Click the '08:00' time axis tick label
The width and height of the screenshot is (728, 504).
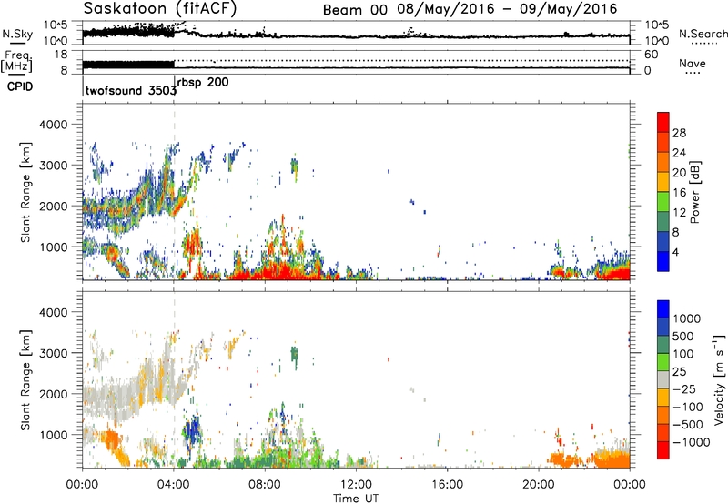click(265, 485)
